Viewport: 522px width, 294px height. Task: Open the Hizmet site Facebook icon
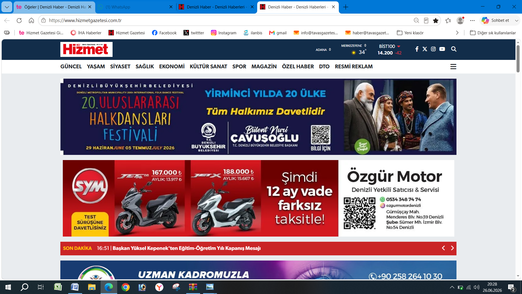coord(417,49)
